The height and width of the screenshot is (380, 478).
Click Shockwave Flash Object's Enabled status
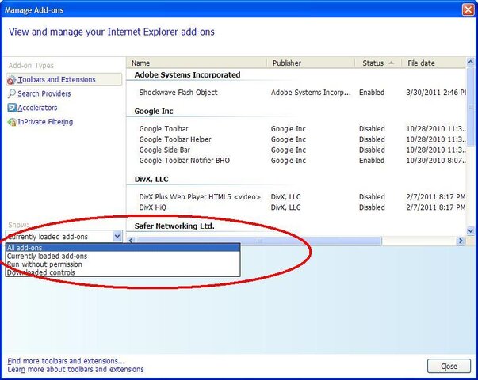pos(372,93)
